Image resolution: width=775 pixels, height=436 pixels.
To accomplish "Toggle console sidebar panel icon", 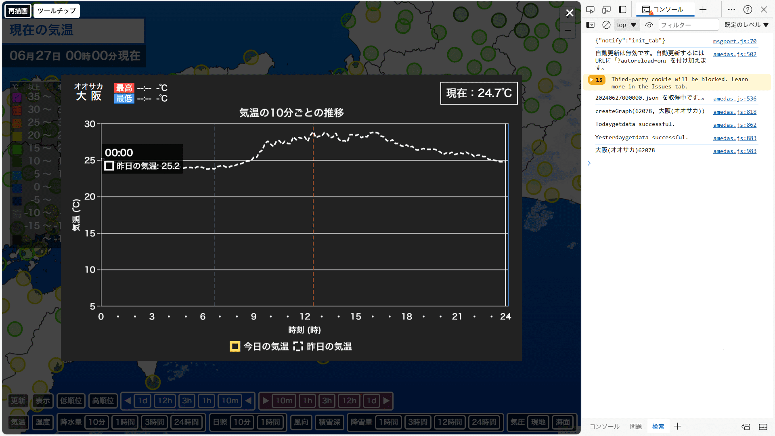I will [x=590, y=25].
